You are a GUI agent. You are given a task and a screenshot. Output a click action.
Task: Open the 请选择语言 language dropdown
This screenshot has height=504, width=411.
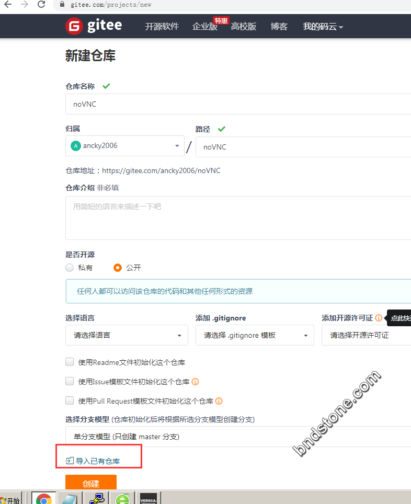tap(127, 335)
